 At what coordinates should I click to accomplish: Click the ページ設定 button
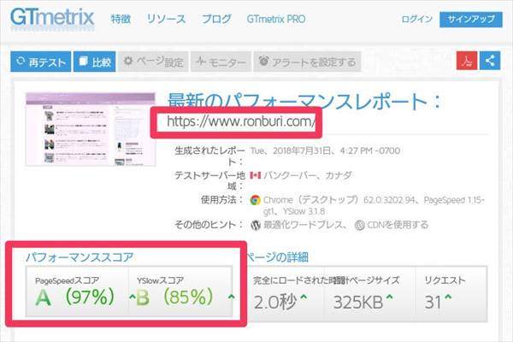153,62
